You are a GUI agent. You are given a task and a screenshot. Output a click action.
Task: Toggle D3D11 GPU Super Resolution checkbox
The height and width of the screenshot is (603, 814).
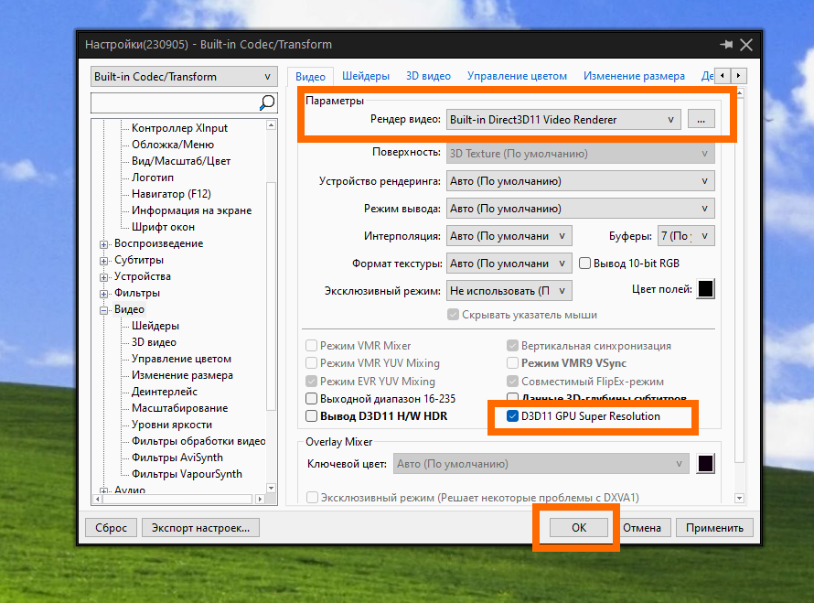(x=512, y=416)
